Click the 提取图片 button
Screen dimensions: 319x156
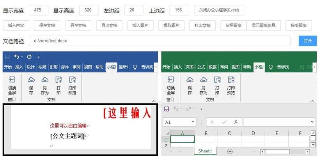pos(172,25)
